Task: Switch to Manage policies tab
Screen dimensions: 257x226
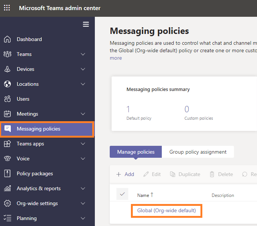Action: 136,152
